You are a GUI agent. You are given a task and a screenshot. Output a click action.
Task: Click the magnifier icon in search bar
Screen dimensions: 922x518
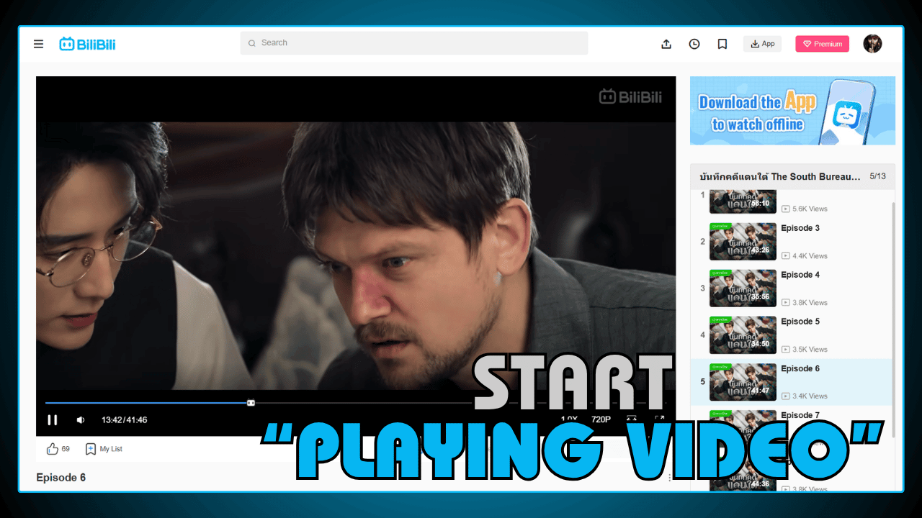(x=252, y=43)
